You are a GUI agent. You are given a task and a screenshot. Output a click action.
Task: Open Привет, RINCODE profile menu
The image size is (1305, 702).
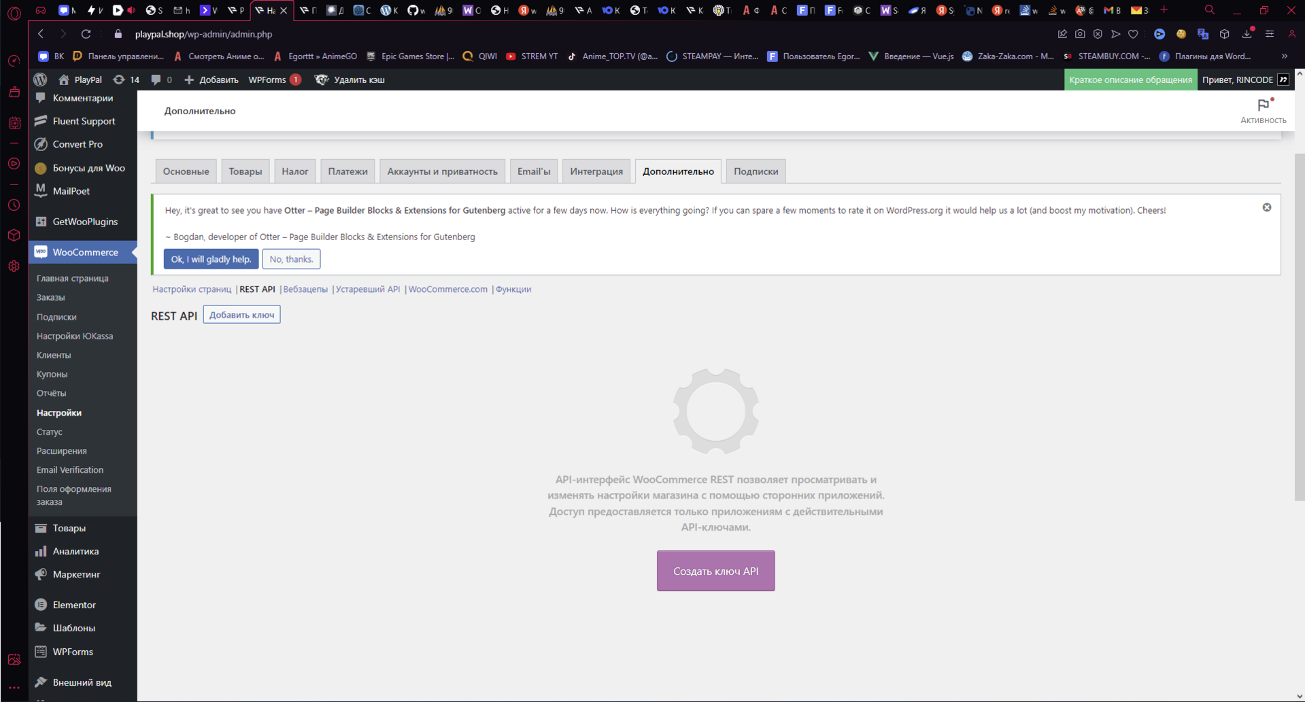(1245, 80)
